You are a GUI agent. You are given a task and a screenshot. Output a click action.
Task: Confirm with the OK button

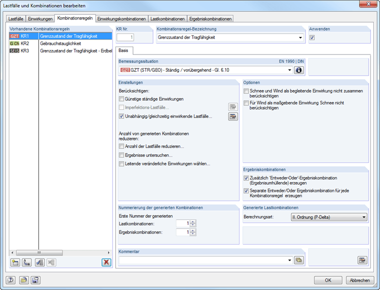pyautogui.click(x=328, y=280)
